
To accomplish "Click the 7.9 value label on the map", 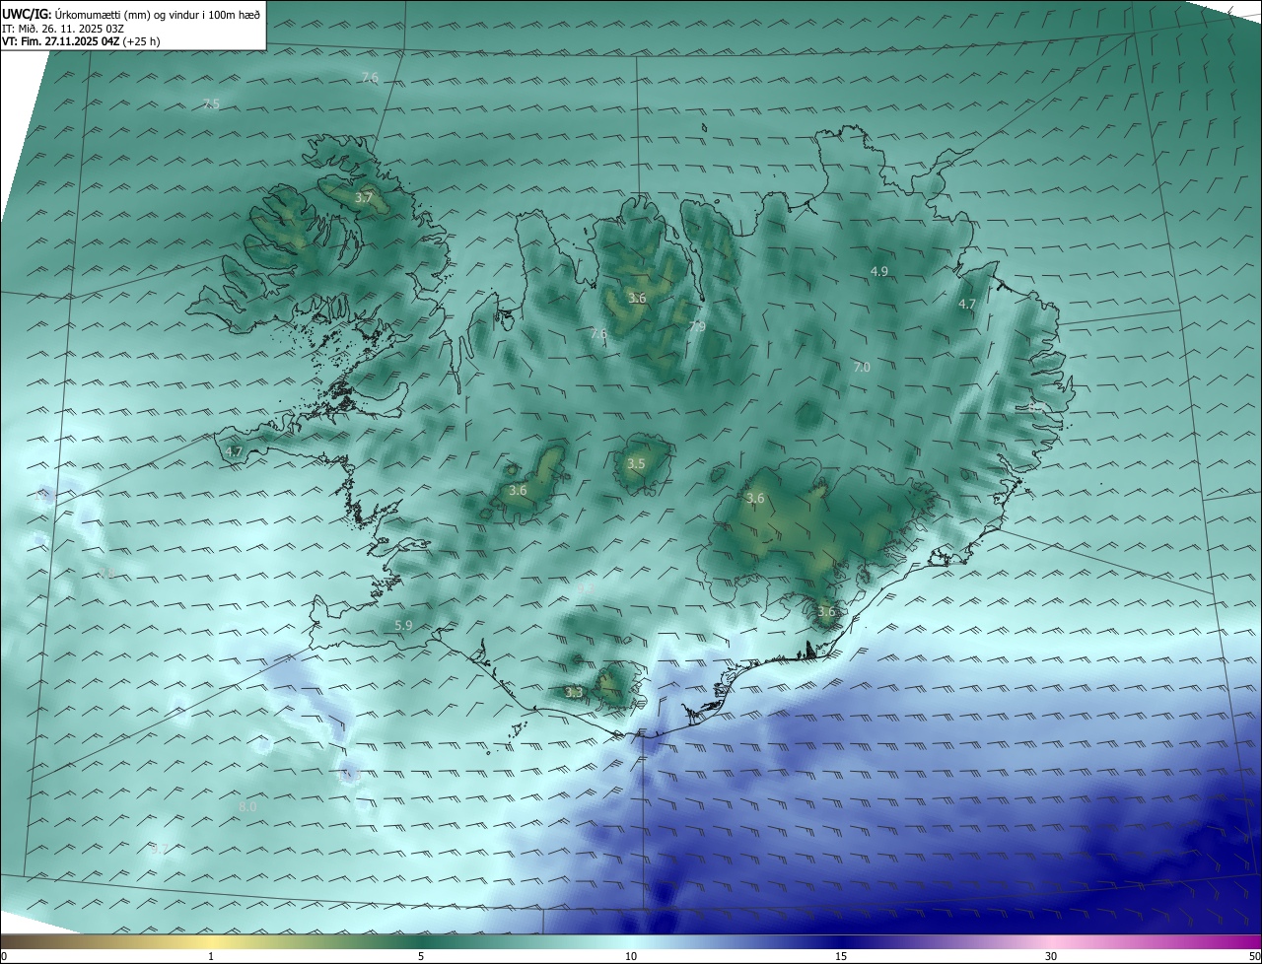I will tap(697, 326).
